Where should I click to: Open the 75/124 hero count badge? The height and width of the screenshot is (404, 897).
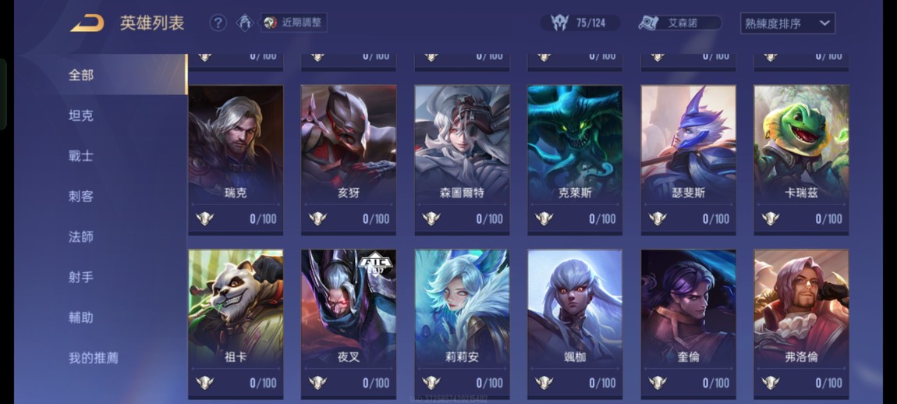tap(580, 23)
